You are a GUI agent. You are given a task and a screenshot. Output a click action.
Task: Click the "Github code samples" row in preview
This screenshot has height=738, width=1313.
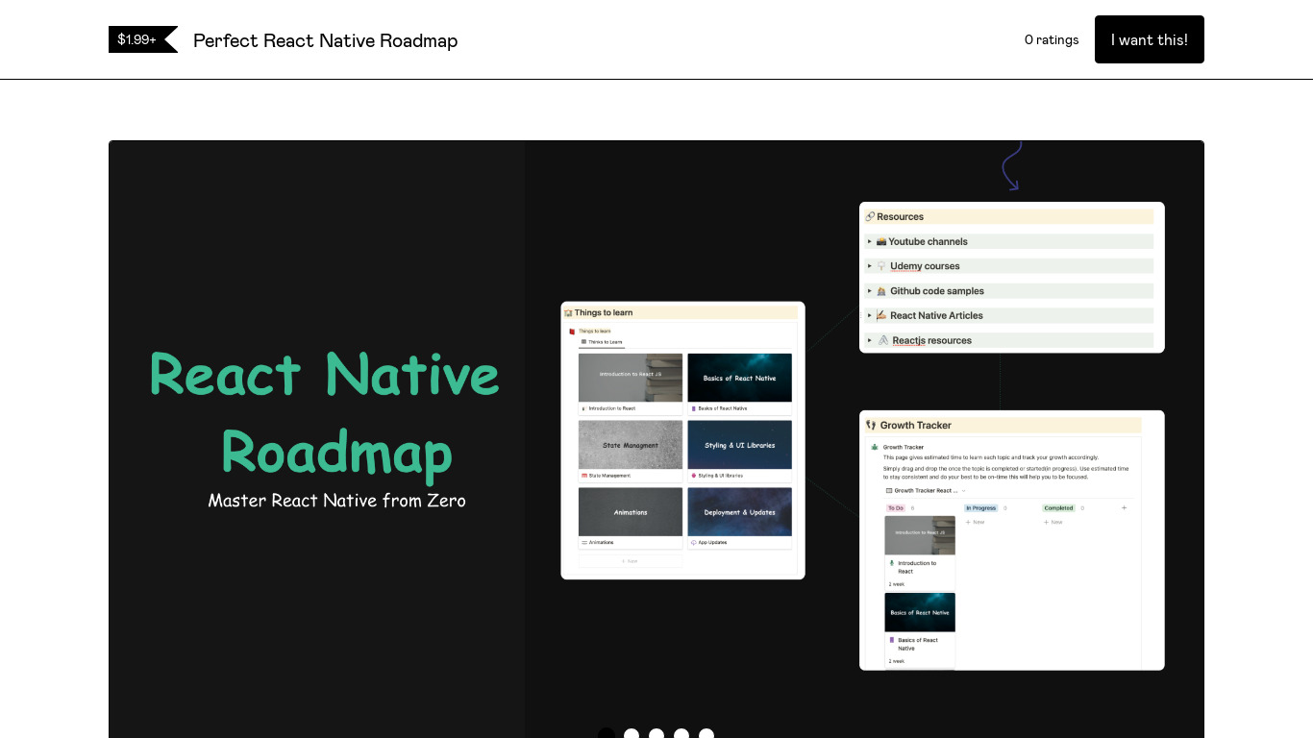pos(1009,291)
